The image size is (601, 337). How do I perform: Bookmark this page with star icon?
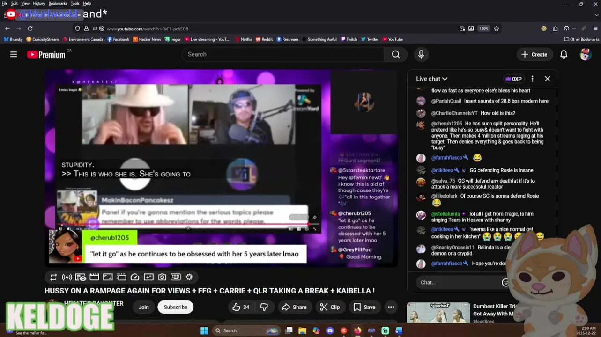pyautogui.click(x=497, y=29)
